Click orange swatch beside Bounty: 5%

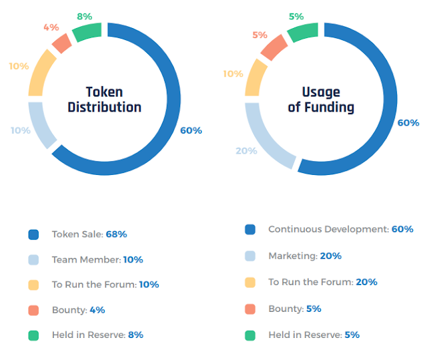coord(250,309)
